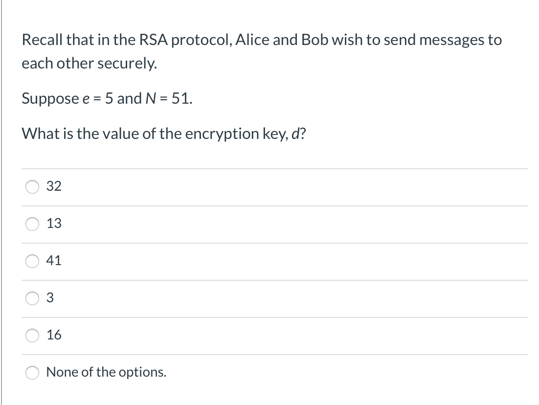
Task: Click the phrase 'each other securely.'
Action: (89, 63)
